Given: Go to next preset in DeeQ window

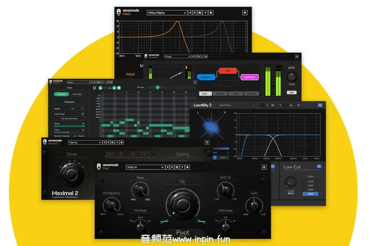Looking at the screenshot, I should [x=195, y=13].
